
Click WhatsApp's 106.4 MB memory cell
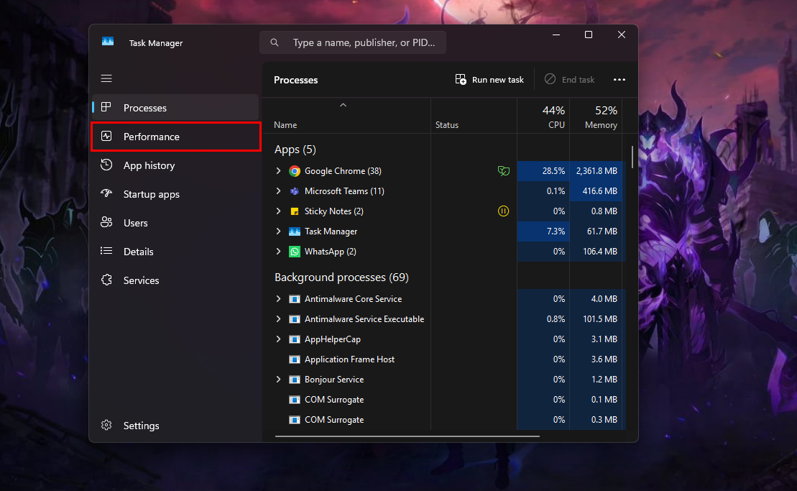coord(596,252)
